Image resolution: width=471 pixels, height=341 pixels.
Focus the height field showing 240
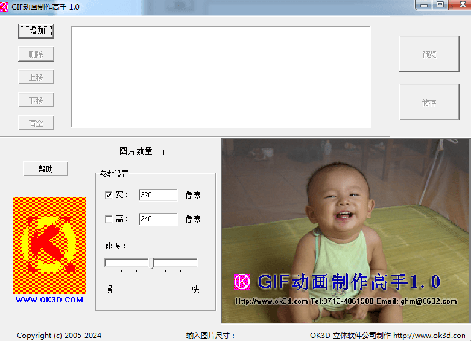[158, 219]
